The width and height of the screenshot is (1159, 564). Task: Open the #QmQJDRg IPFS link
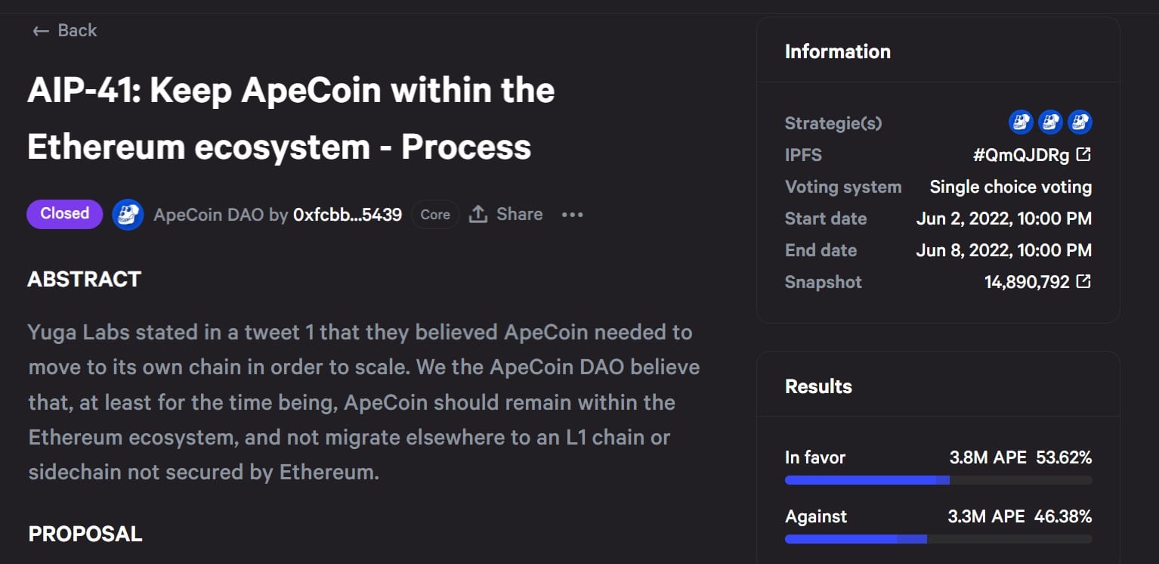[1021, 155]
